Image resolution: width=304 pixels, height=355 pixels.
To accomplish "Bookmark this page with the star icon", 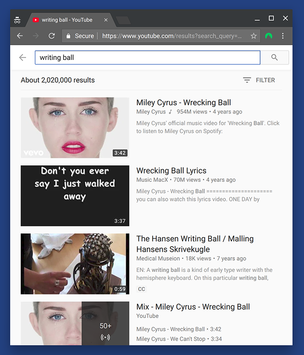I will (254, 36).
